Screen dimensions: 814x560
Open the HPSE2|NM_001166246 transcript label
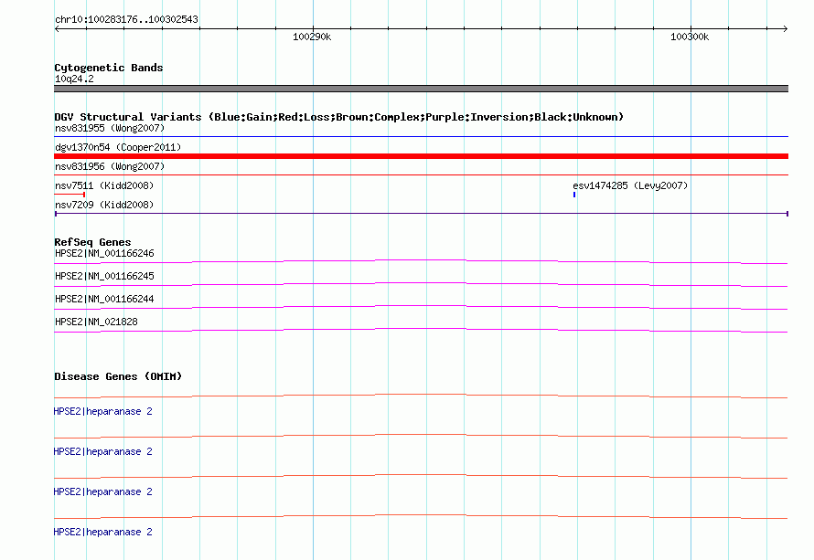pyautogui.click(x=104, y=254)
